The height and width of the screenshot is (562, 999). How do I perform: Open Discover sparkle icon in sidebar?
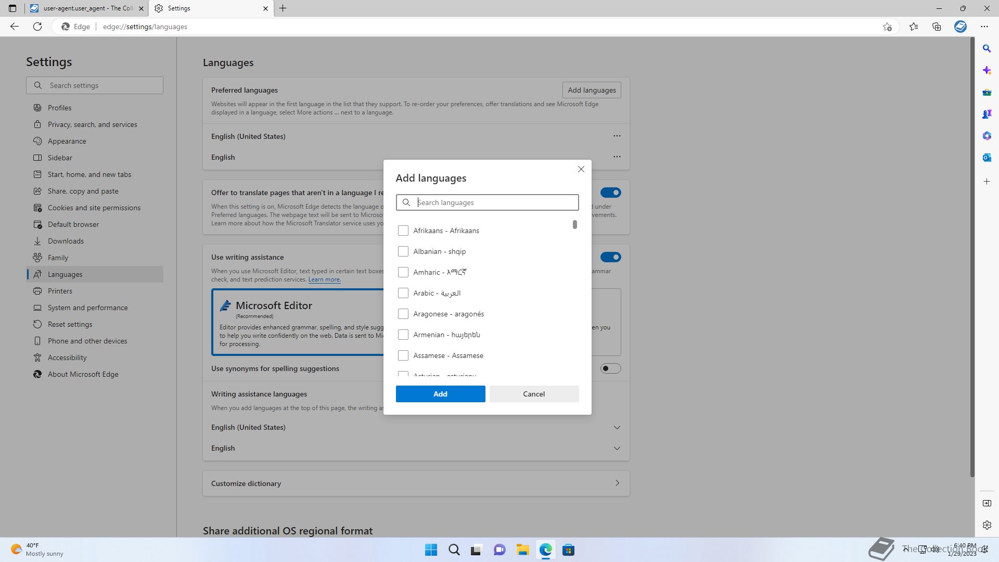pos(987,70)
